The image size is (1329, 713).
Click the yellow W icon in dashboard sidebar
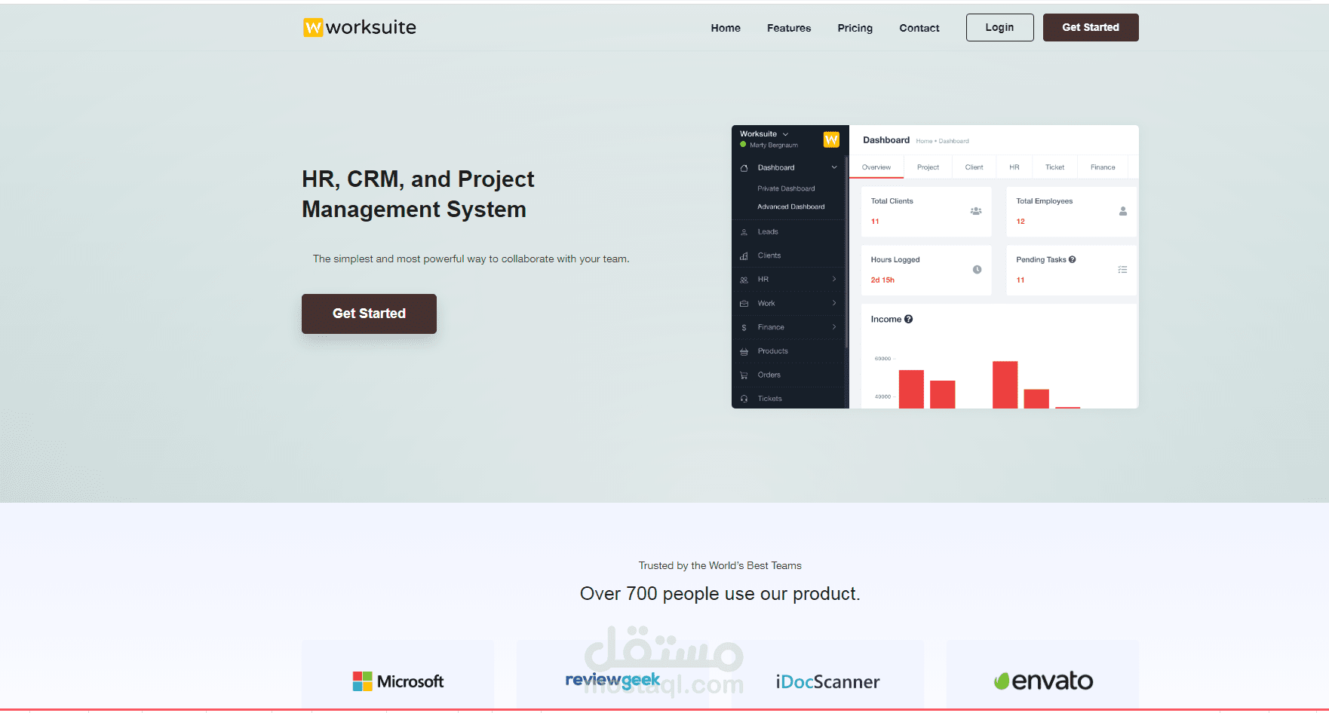coord(831,139)
